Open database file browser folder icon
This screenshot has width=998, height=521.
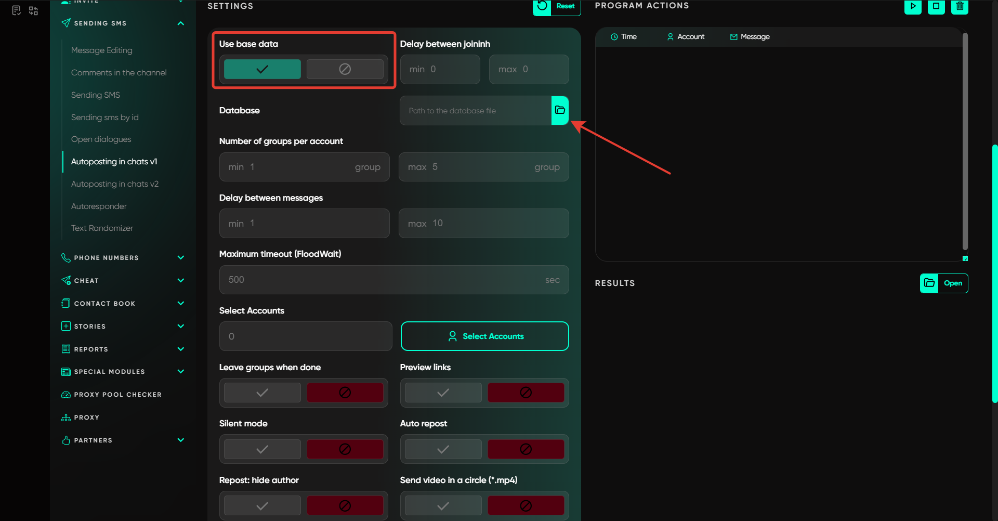click(560, 110)
